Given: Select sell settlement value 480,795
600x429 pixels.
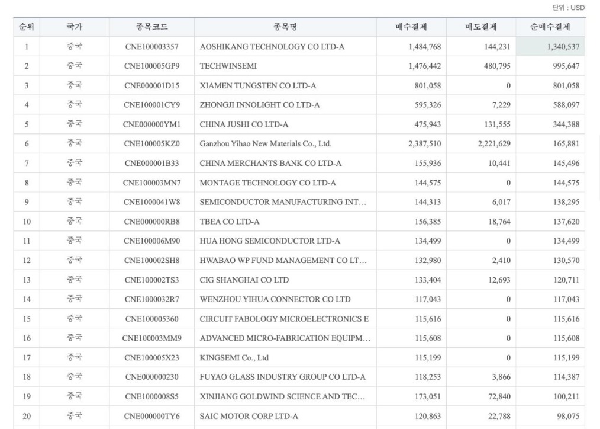Looking at the screenshot, I should pos(497,66).
